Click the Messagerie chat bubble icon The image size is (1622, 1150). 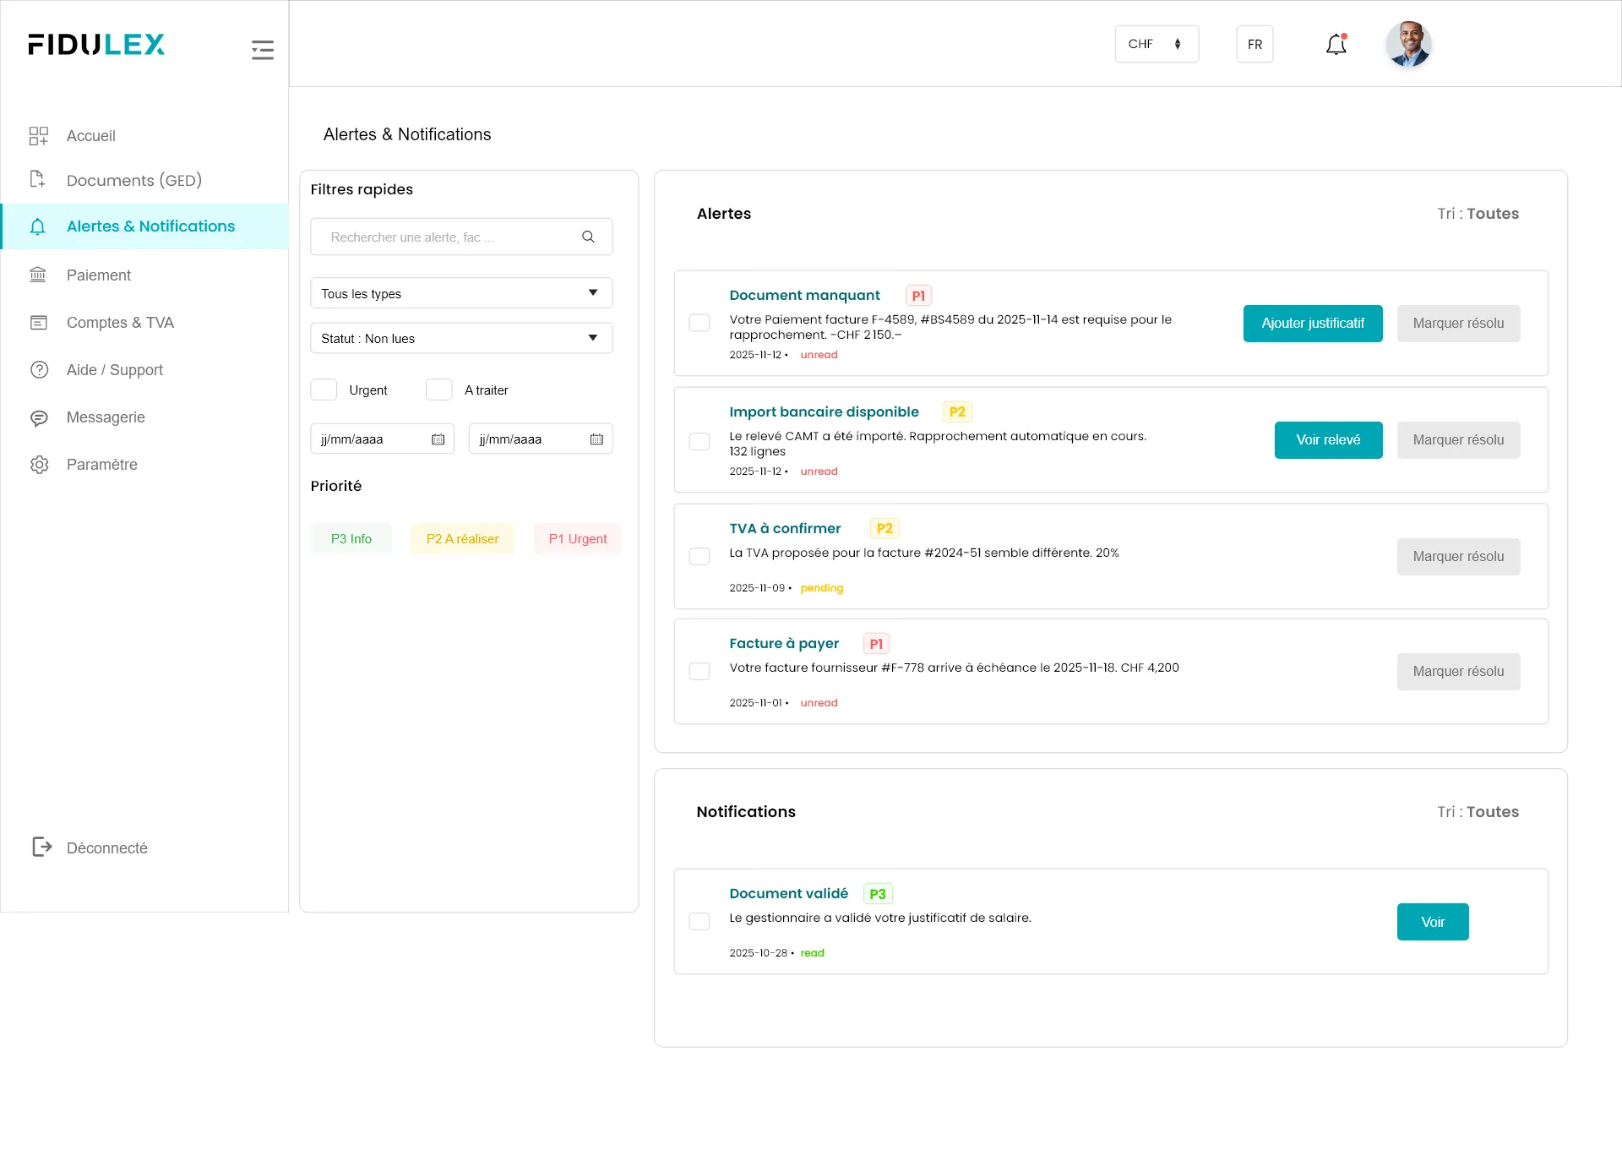click(x=39, y=417)
